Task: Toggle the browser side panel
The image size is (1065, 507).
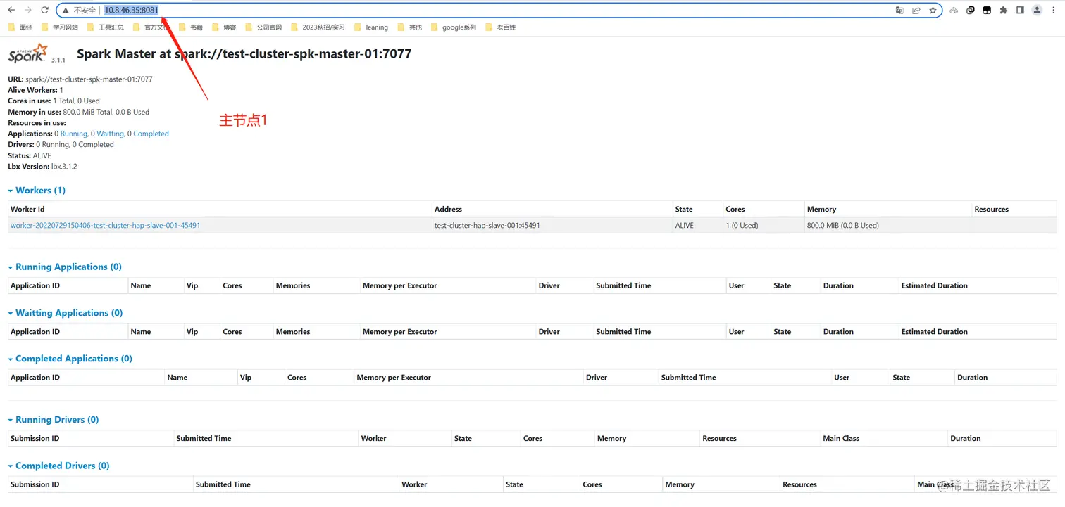Action: coord(1020,11)
